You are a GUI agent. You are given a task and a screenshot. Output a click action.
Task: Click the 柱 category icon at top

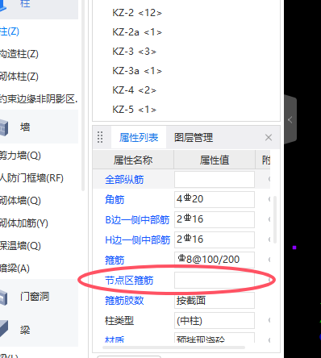(x=3, y=6)
